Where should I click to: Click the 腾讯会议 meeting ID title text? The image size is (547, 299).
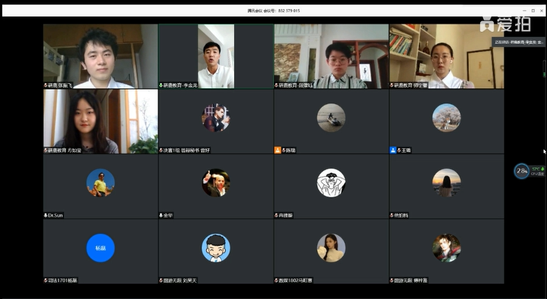click(274, 10)
